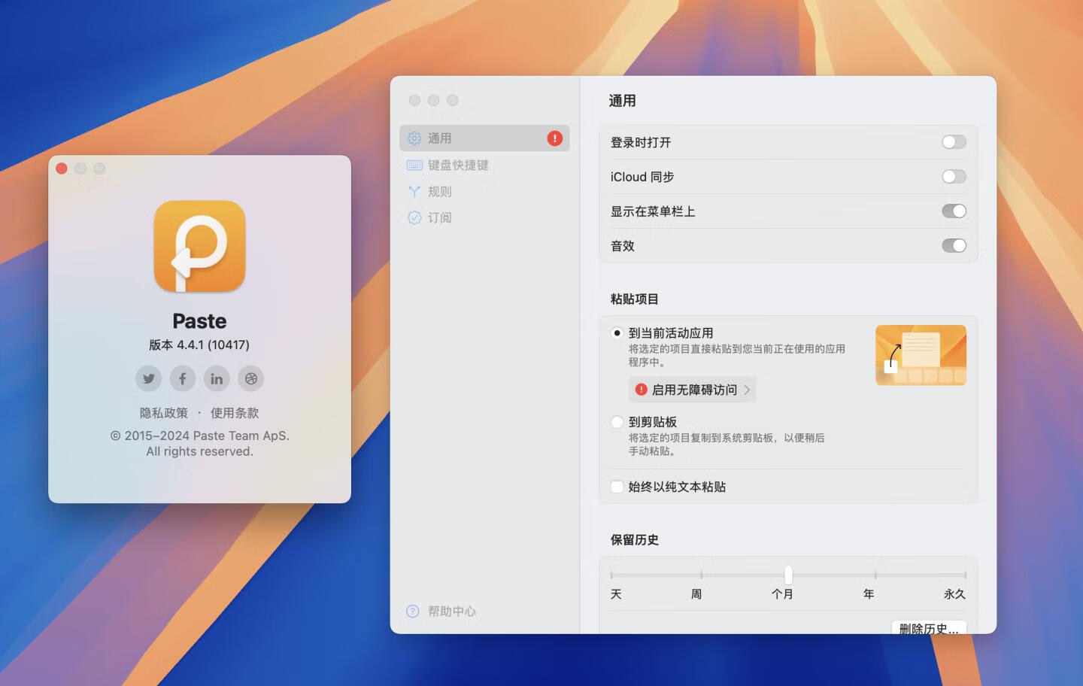The width and height of the screenshot is (1083, 686).
Task: Click the clipboard illustration thumbnail
Action: tap(920, 354)
